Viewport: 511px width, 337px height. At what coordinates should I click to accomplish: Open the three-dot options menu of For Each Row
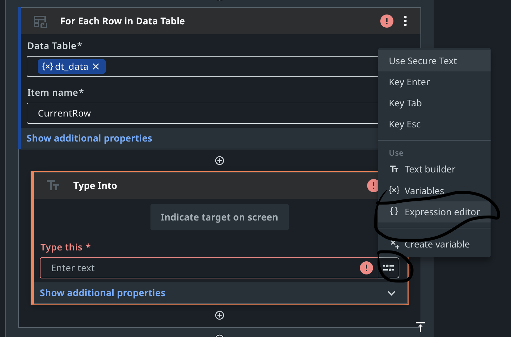pyautogui.click(x=405, y=21)
